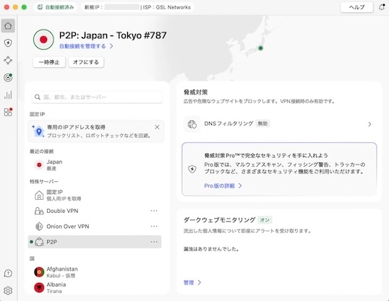The image size is (389, 301).
Task: Open the statistics bar chart sidebar icon
Action: point(8,95)
